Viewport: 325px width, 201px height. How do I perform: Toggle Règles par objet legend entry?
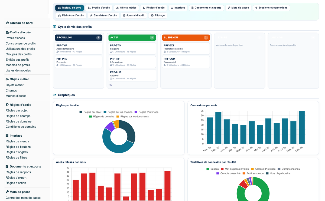[x=90, y=112]
